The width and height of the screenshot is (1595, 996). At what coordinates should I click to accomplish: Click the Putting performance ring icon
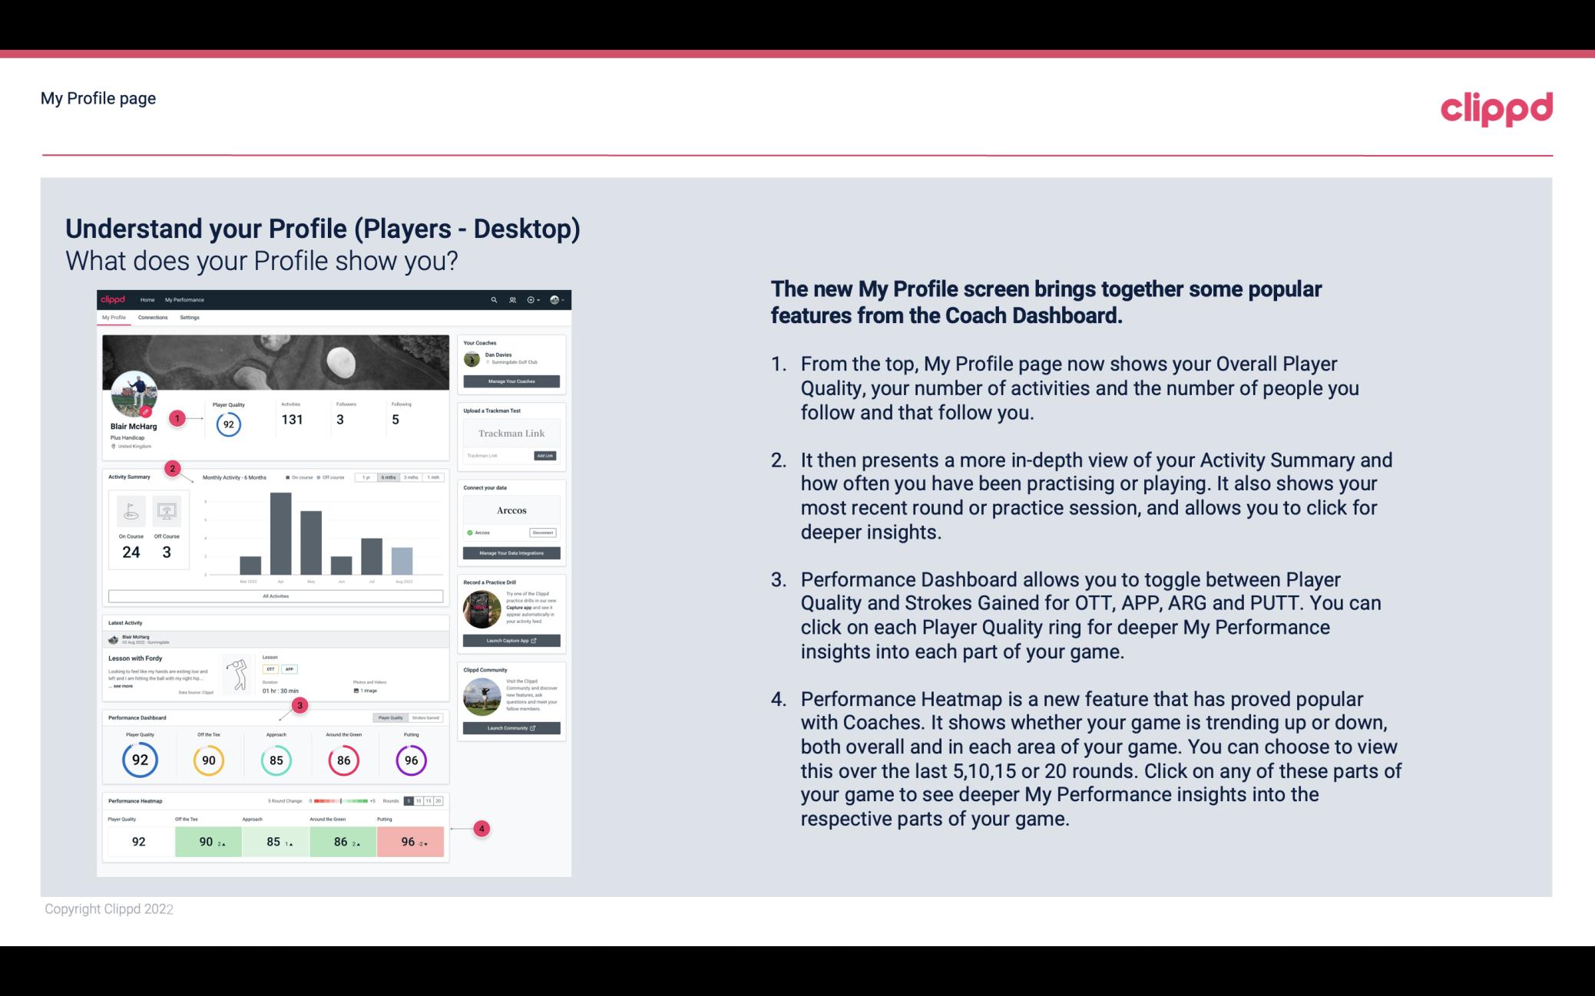(410, 758)
